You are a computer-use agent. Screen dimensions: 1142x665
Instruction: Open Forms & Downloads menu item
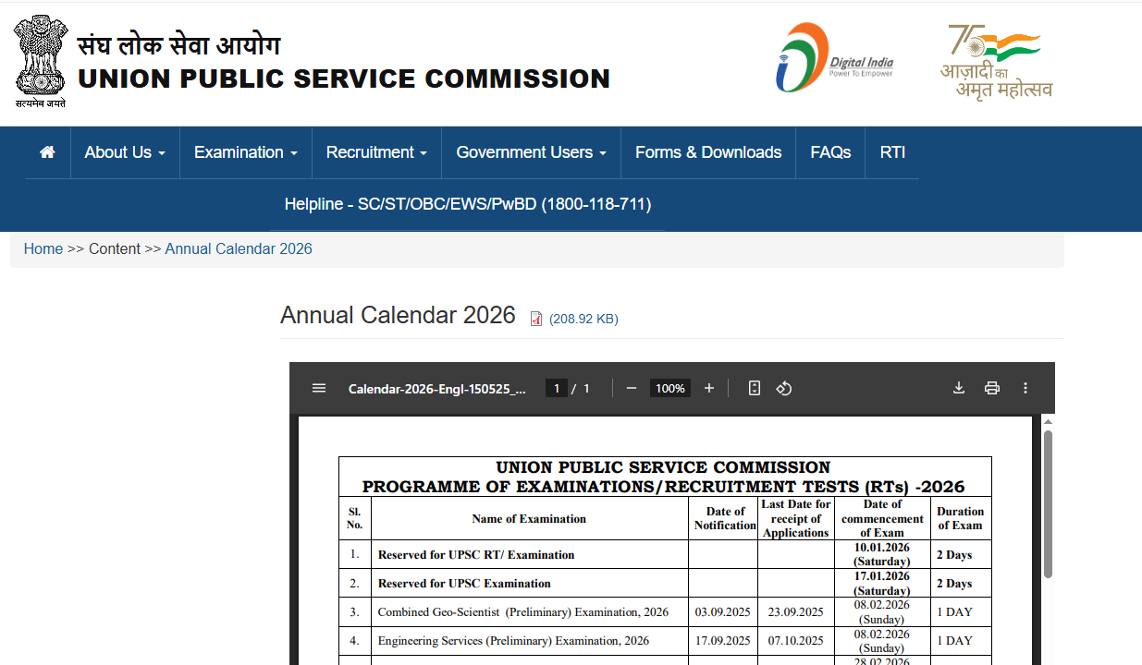pos(708,152)
